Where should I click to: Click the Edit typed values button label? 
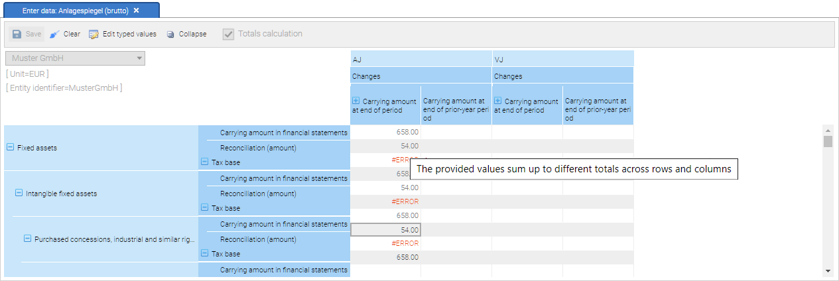coord(129,34)
